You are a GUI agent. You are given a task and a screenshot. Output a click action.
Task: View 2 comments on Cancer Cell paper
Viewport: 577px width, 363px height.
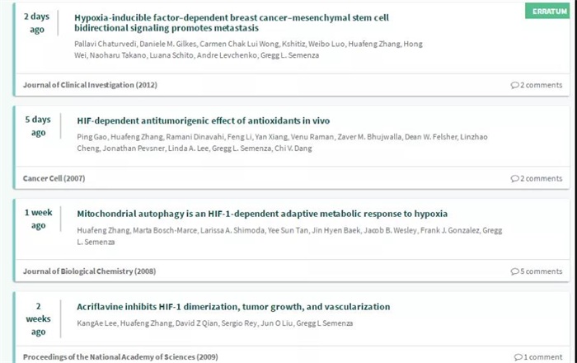(541, 178)
